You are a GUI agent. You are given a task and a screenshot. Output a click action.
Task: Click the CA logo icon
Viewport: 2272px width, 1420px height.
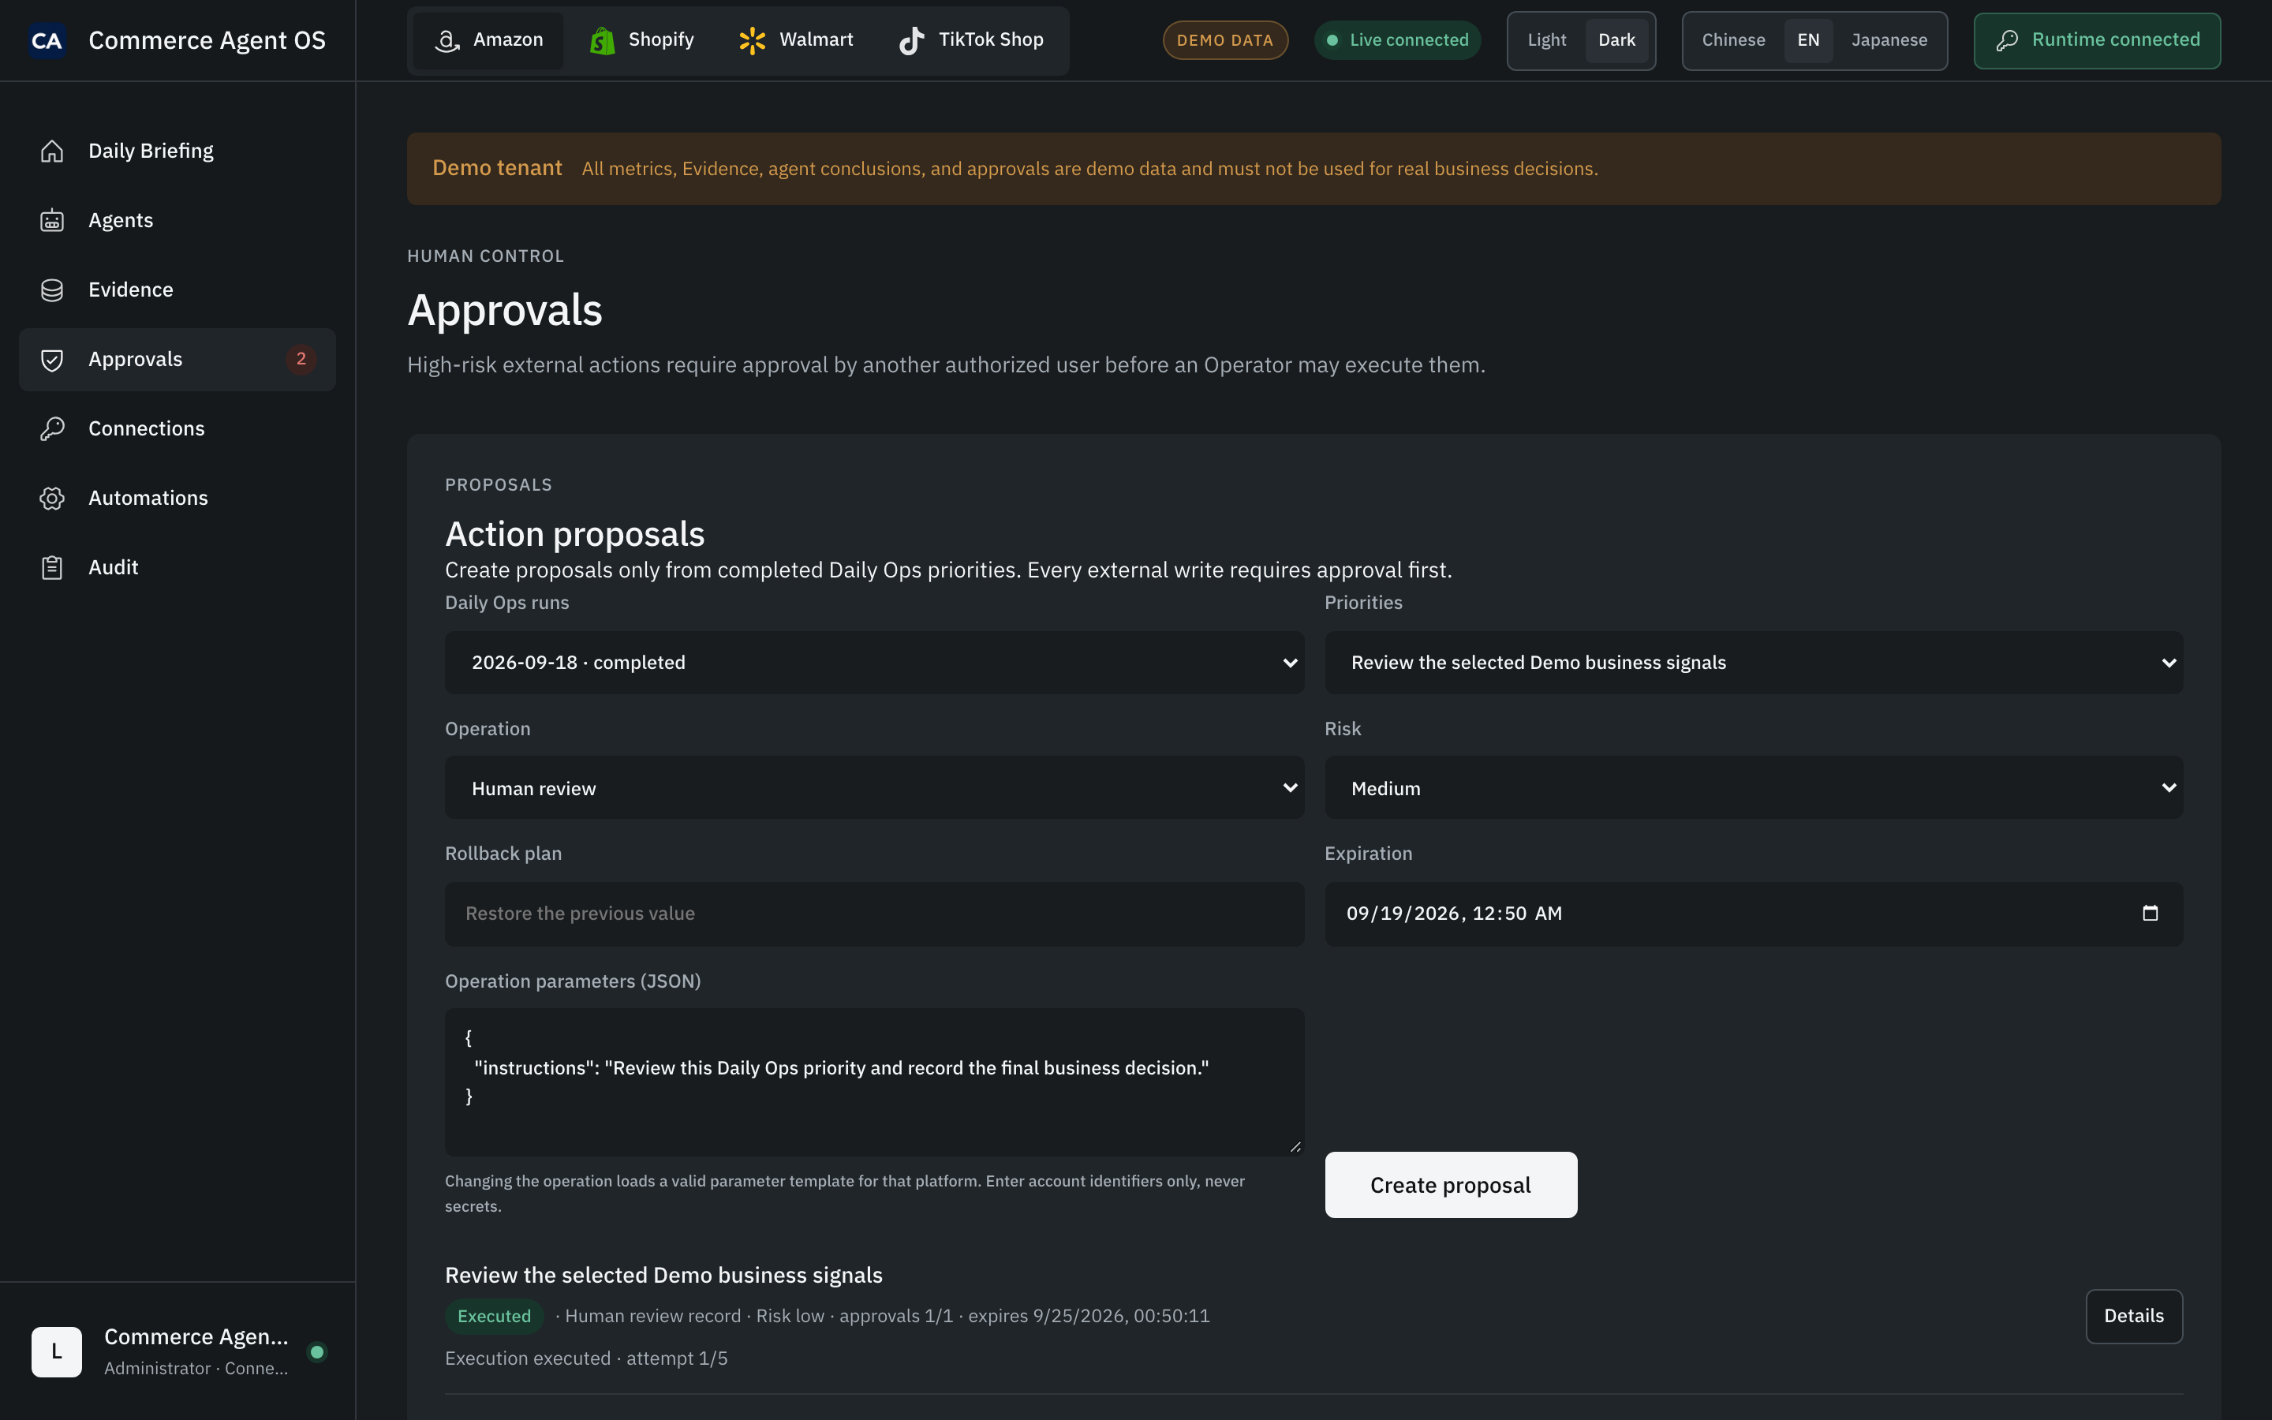47,40
